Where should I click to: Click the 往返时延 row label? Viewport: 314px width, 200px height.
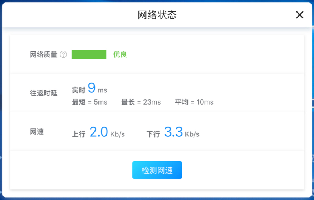point(44,93)
